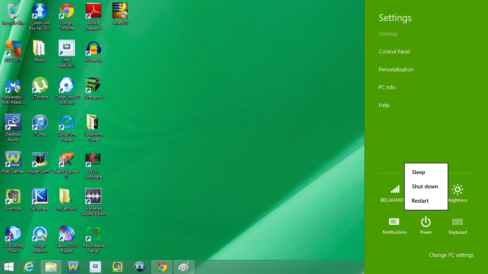Click the Audacity desktop icon
This screenshot has height=274, width=488.
click(x=94, y=51)
